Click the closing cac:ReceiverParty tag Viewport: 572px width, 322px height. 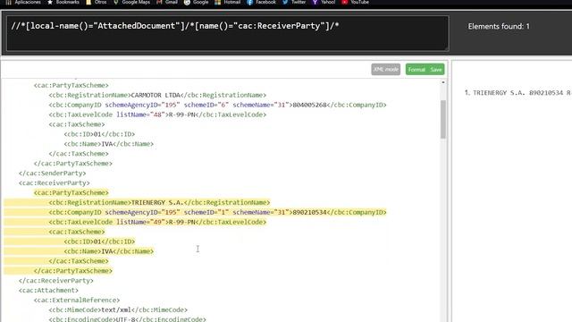(x=56, y=280)
